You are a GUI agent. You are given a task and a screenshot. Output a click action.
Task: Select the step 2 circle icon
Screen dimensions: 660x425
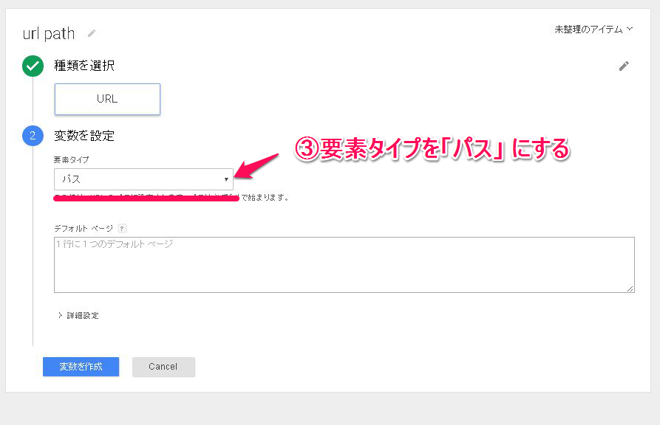pos(33,136)
